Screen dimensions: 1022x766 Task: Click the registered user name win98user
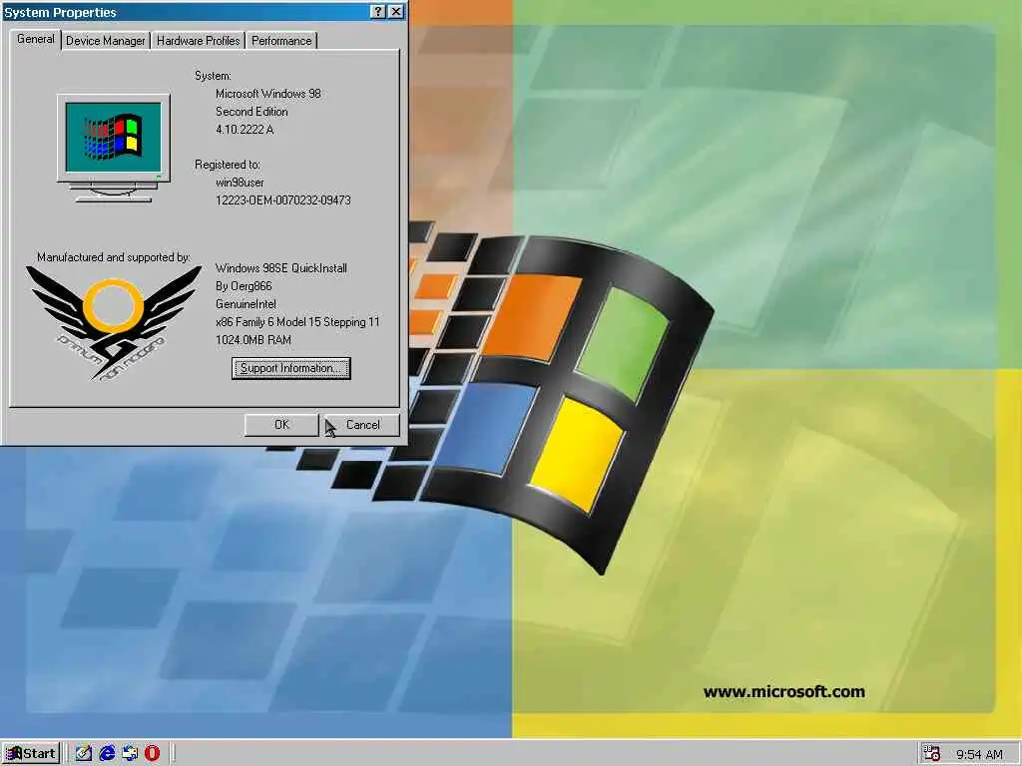240,183
